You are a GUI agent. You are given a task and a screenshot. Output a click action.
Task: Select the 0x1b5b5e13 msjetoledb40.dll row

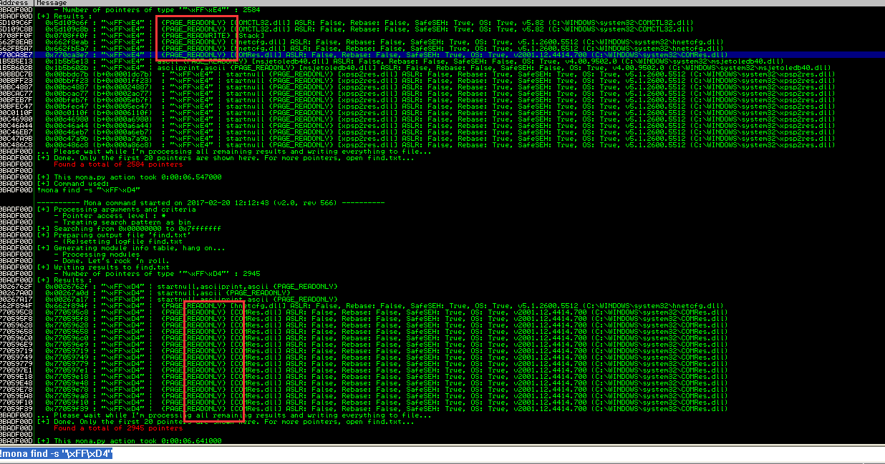tap(358, 61)
